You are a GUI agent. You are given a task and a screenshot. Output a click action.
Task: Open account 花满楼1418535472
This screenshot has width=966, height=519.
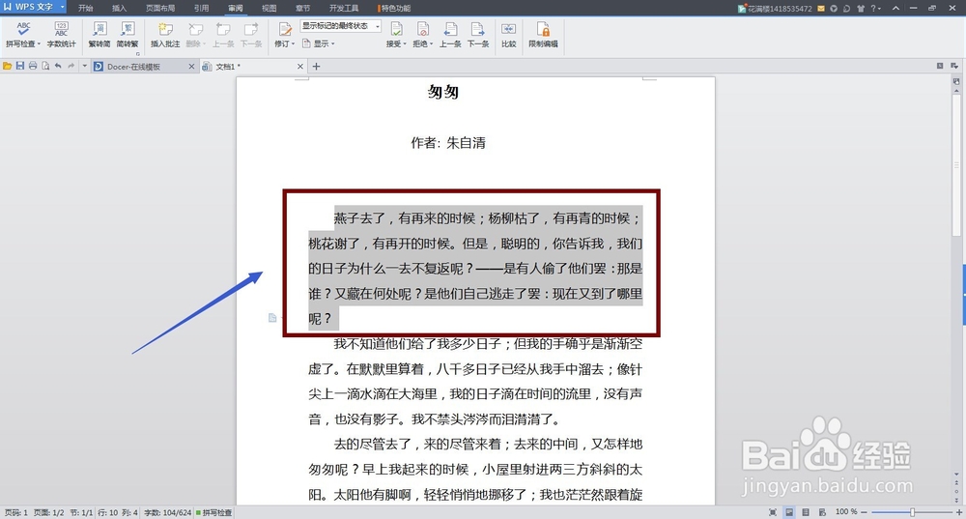coord(775,9)
